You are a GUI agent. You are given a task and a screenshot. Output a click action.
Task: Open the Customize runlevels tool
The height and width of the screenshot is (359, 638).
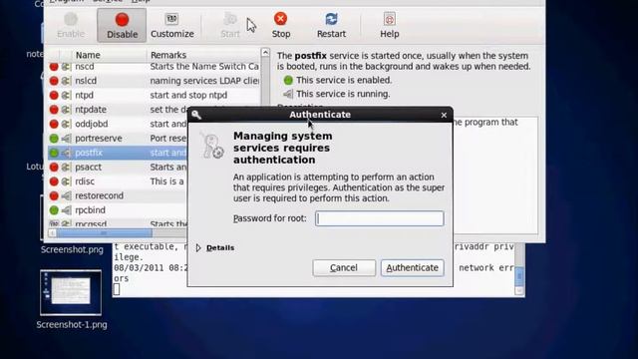click(172, 26)
